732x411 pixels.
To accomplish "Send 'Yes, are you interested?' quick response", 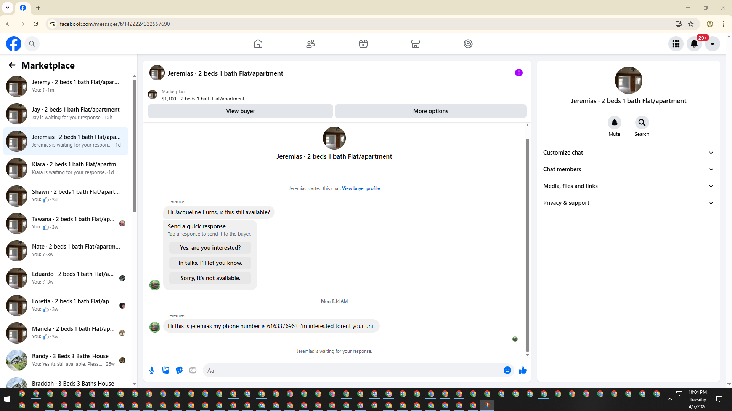I will (210, 248).
